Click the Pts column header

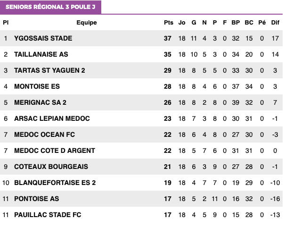[169, 23]
